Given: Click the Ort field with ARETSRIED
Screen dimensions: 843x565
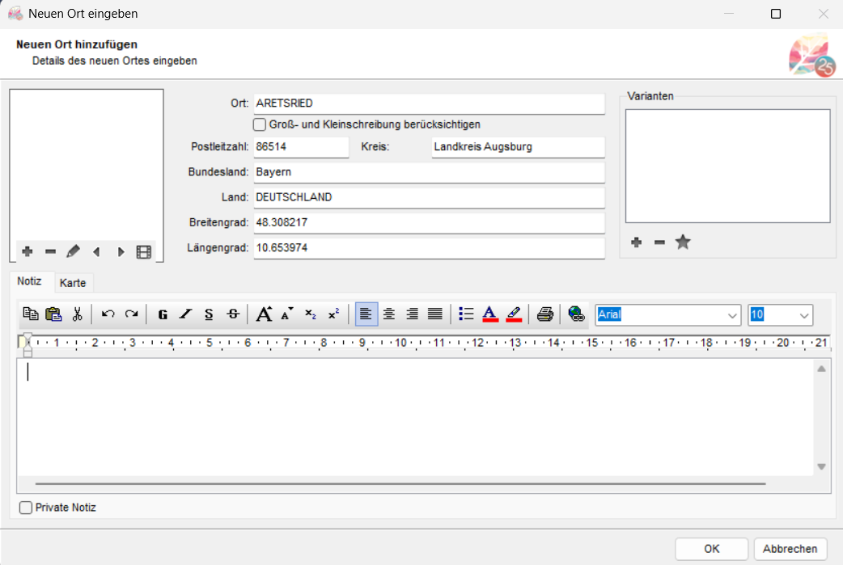Looking at the screenshot, I should point(429,103).
